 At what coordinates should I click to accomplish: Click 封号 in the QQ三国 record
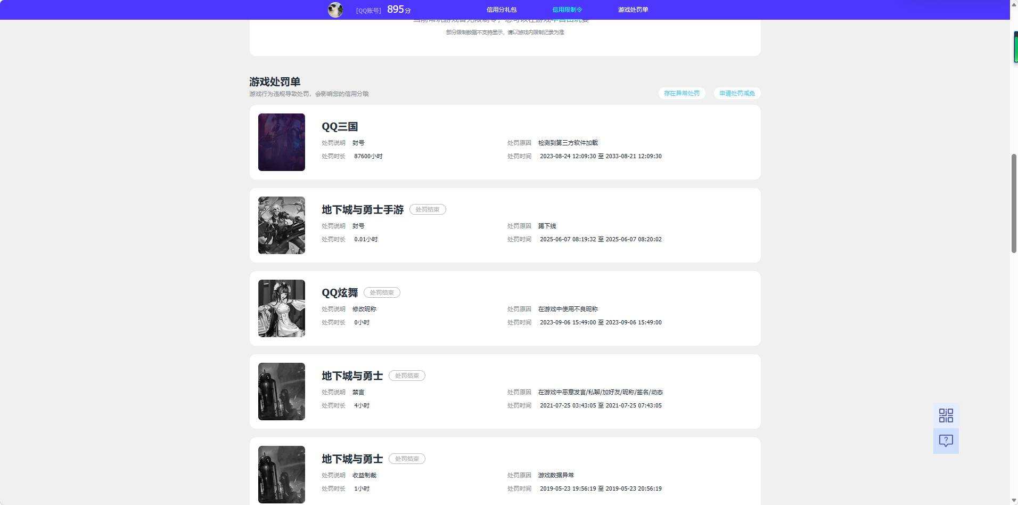pyautogui.click(x=358, y=143)
